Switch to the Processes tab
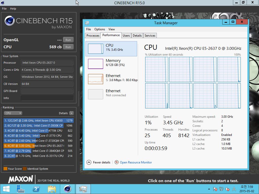 coord(93,35)
